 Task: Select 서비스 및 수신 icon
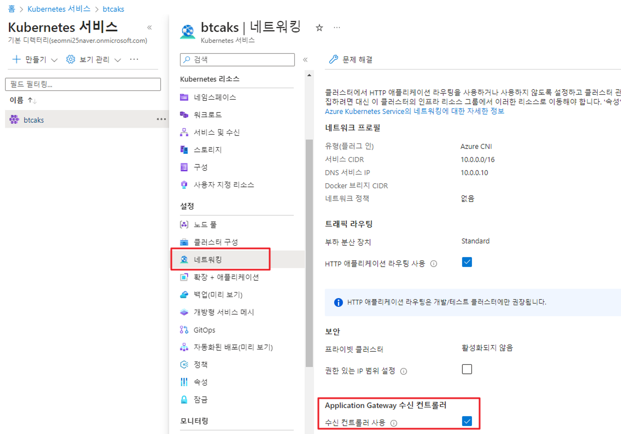pos(184,132)
